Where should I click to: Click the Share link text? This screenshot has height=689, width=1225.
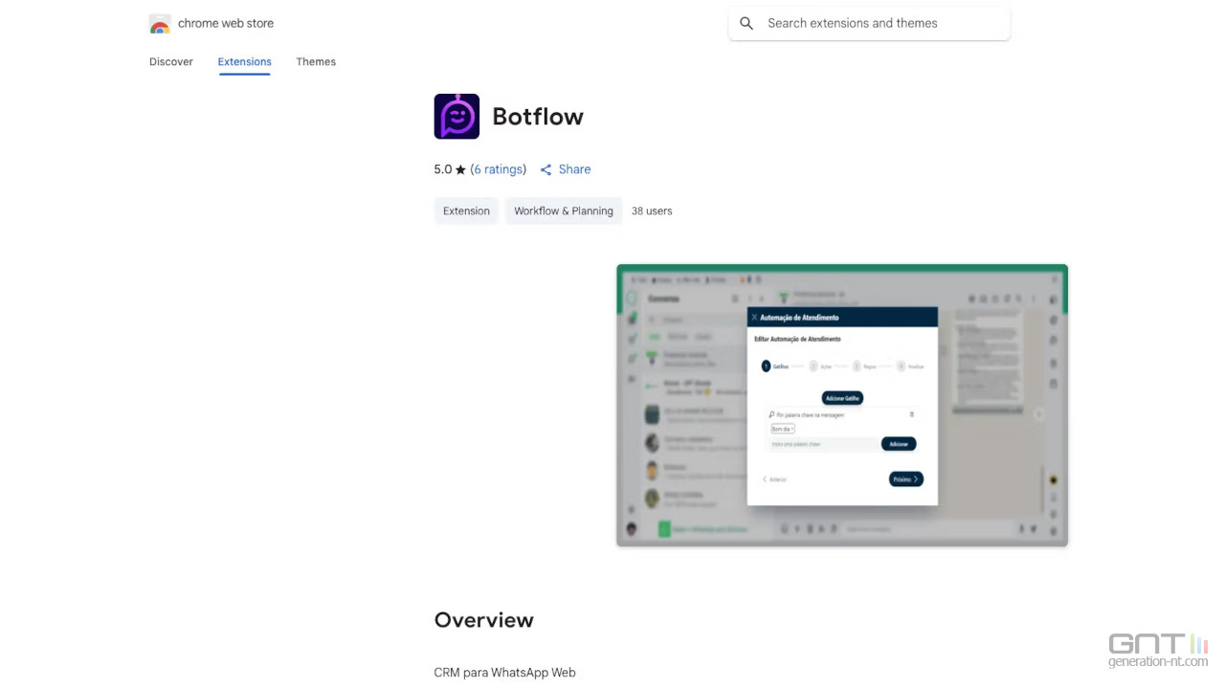tap(574, 169)
